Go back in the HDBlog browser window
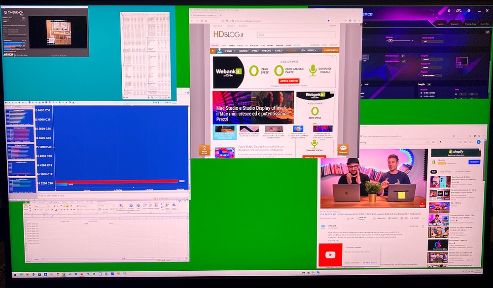This screenshot has width=493, height=288. pyautogui.click(x=193, y=21)
